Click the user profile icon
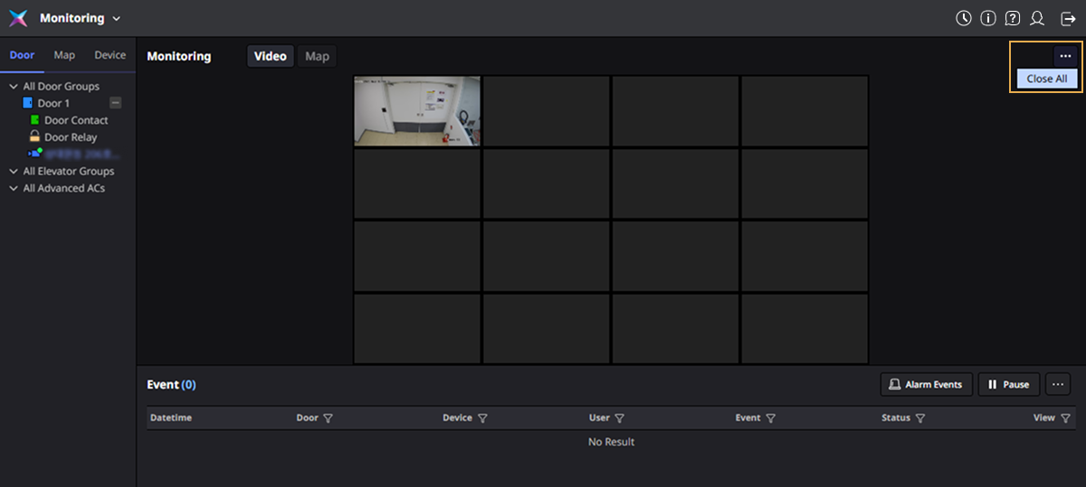 click(1038, 18)
